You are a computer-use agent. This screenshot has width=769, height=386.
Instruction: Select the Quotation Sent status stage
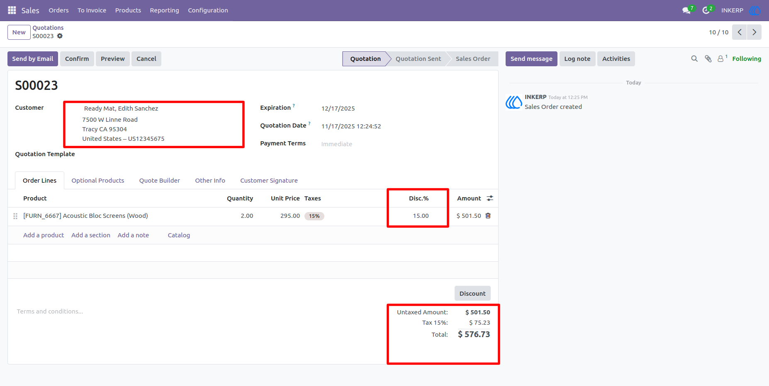pyautogui.click(x=418, y=59)
